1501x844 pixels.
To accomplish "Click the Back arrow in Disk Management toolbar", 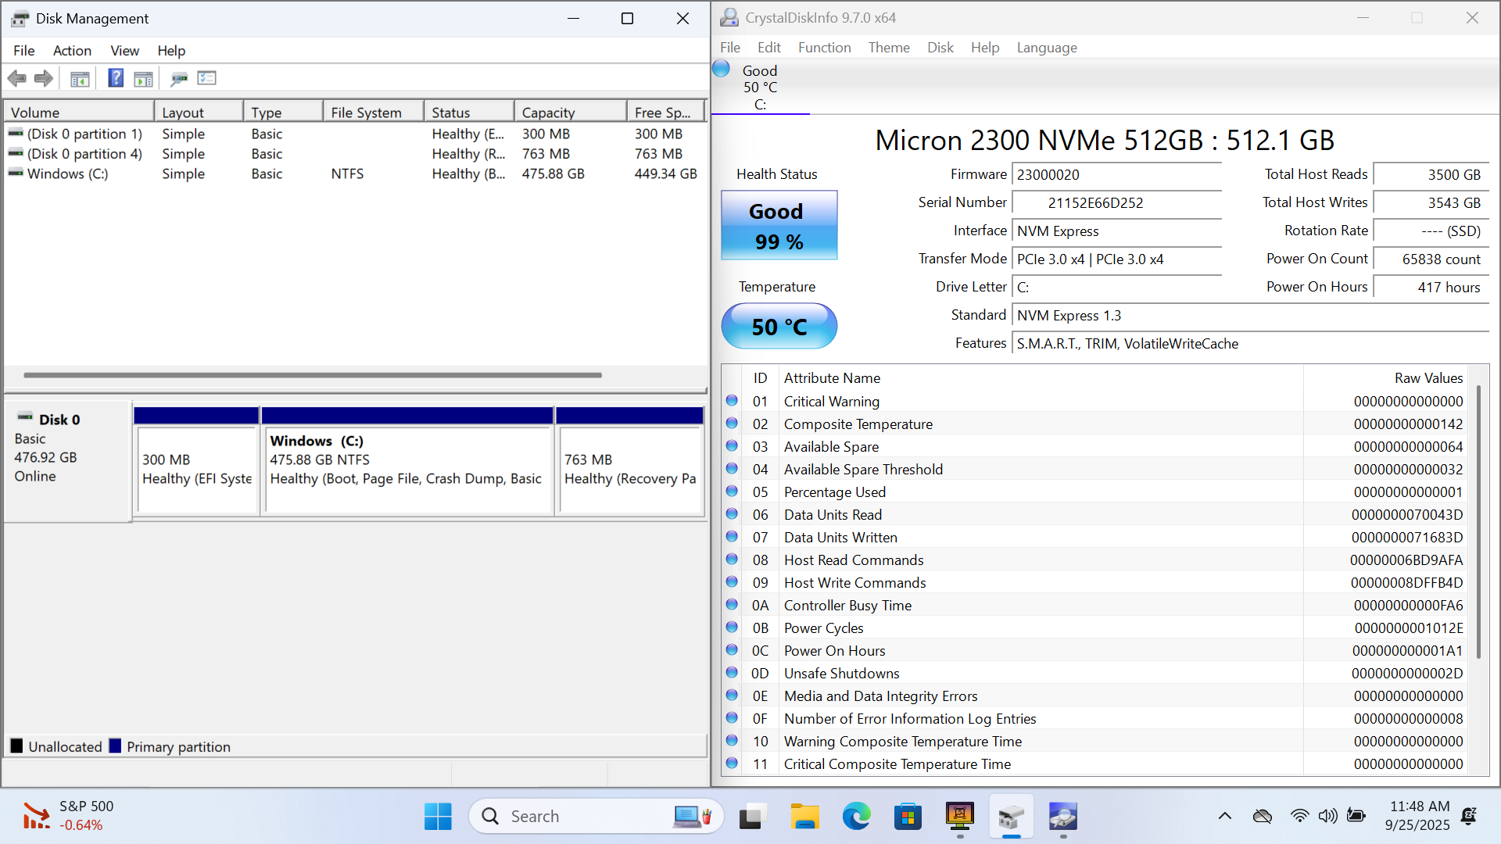I will pos(16,78).
